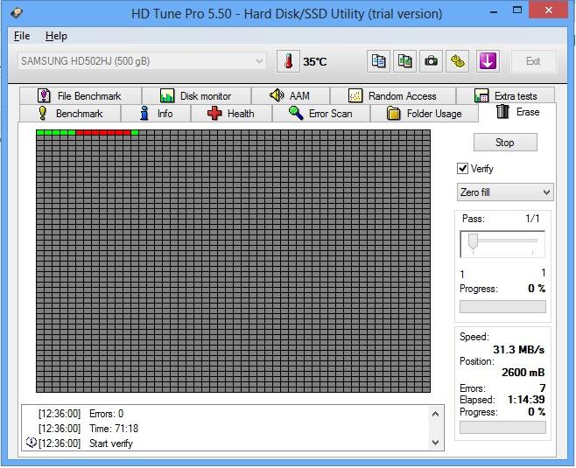The width and height of the screenshot is (576, 468).
Task: Select the Erase tab
Action: (x=518, y=112)
